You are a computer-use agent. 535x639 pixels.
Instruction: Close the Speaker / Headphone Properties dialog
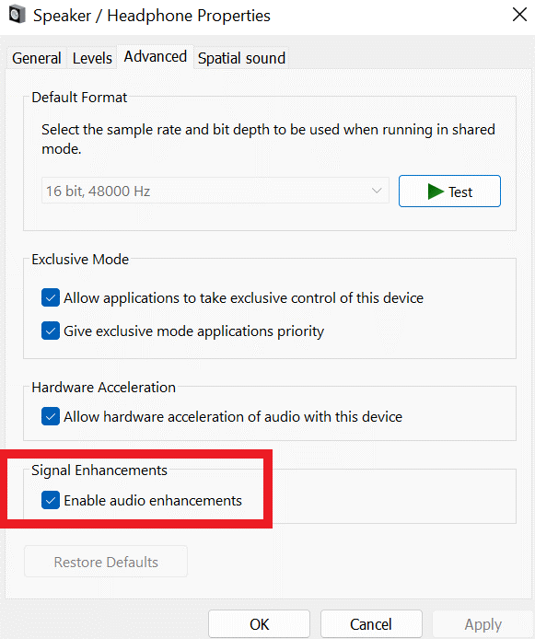click(519, 15)
